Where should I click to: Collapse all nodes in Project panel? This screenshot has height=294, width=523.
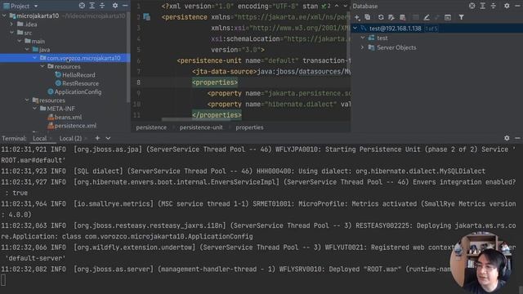[102, 6]
